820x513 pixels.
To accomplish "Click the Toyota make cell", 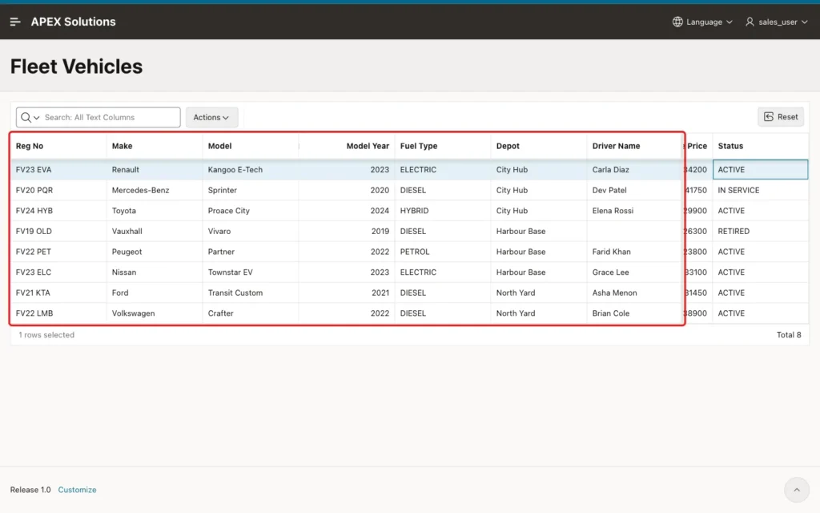I will coord(155,211).
